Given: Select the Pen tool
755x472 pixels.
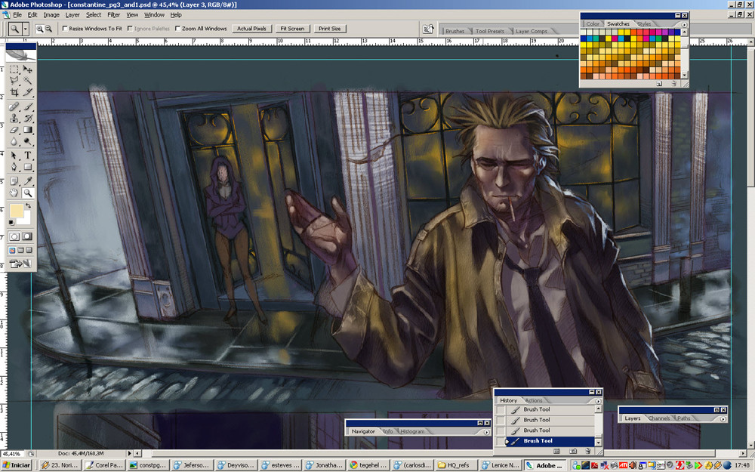Looking at the screenshot, I should [14, 167].
